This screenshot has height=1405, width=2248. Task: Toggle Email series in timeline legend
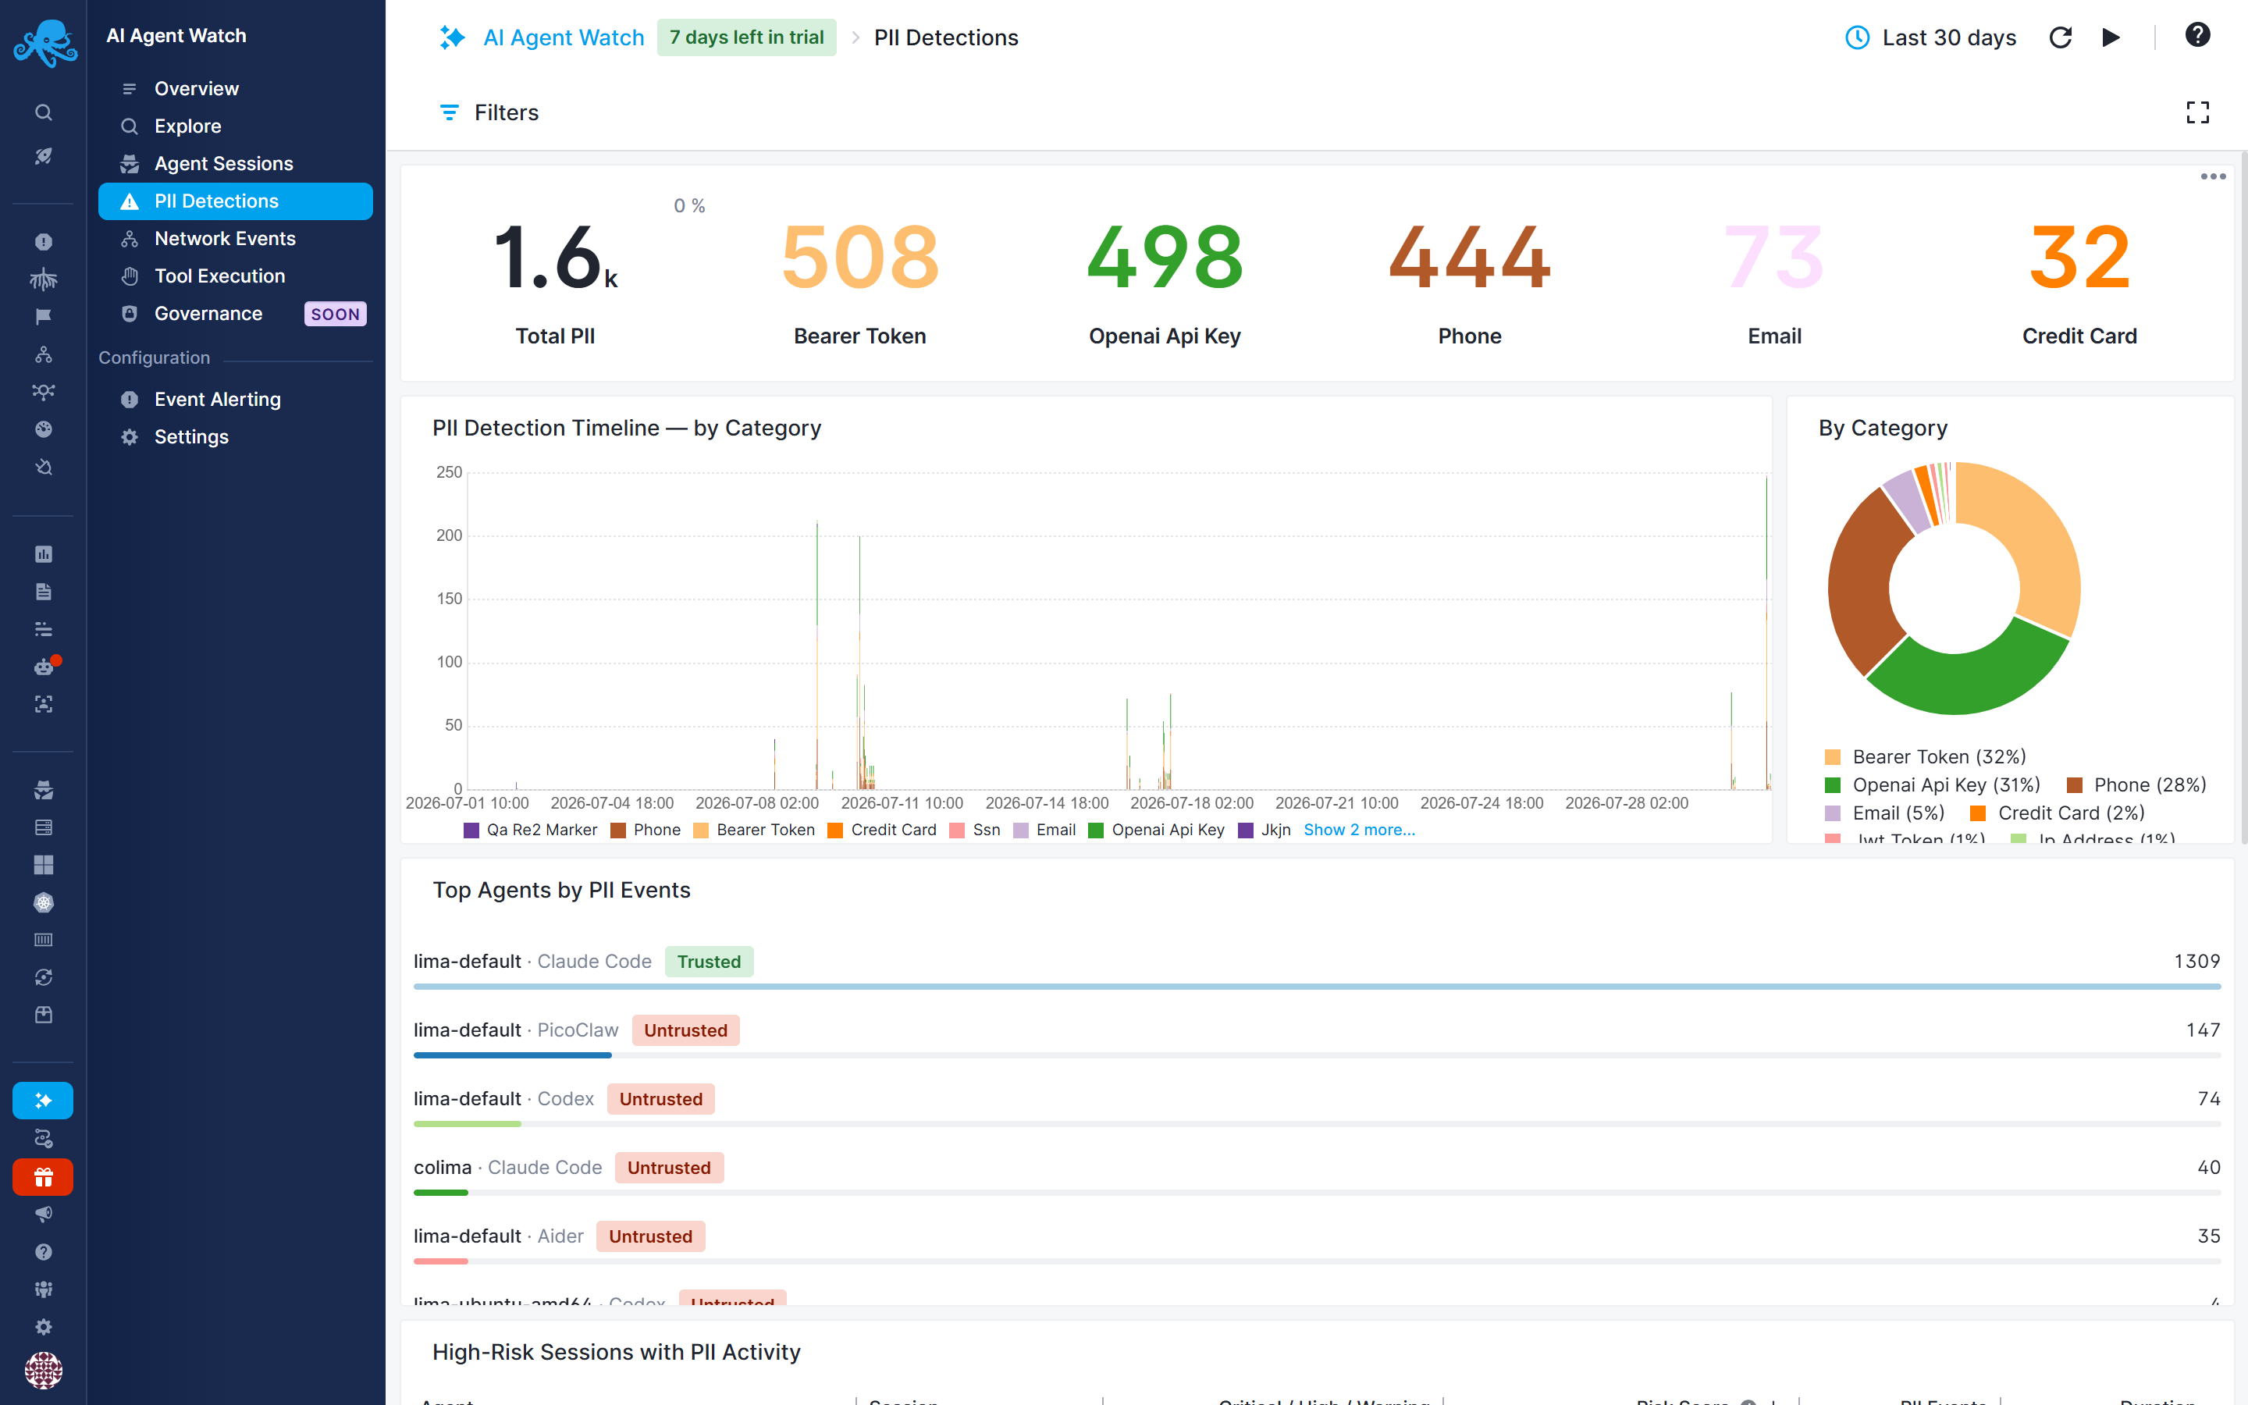tap(1044, 830)
